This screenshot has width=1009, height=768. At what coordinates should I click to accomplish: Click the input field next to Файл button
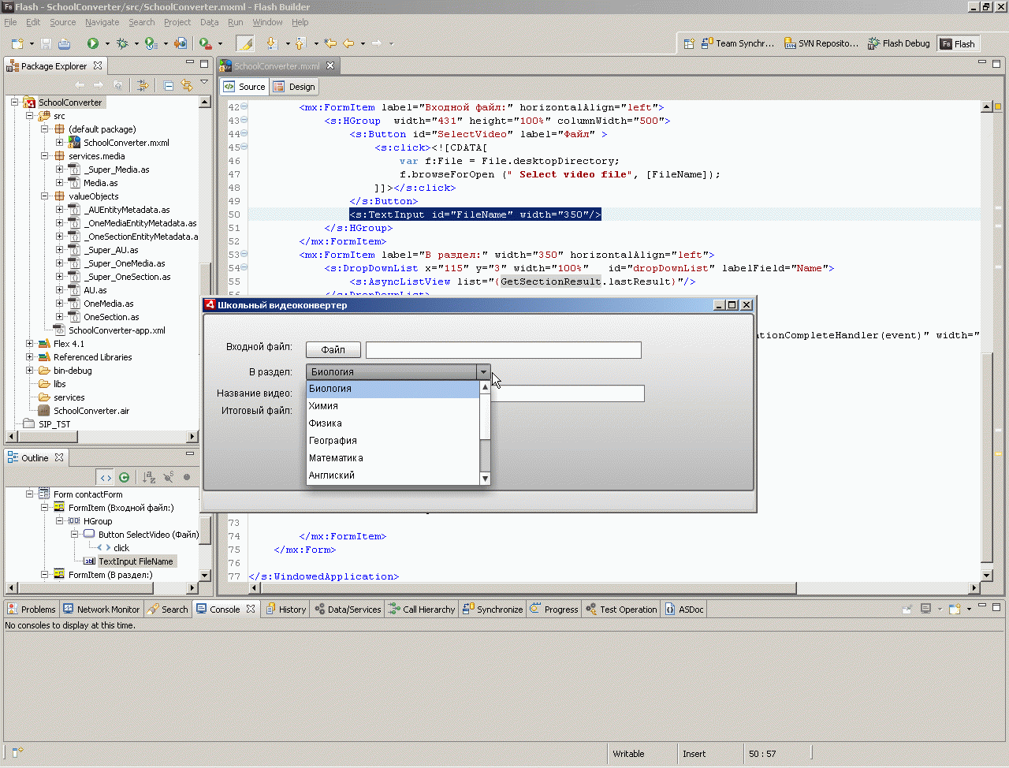point(503,349)
